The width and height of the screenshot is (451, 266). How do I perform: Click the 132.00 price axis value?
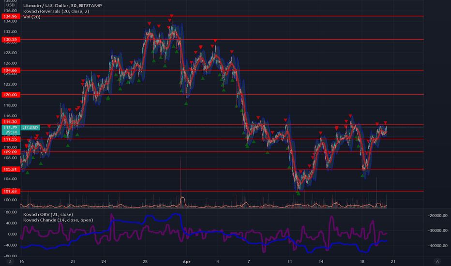click(10, 31)
